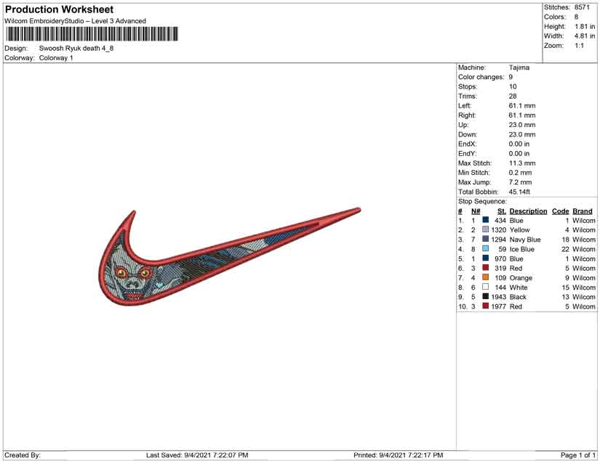Viewport: 600px width, 461px height.
Task: Click the Up value 23.0 mm
Action: pos(522,125)
